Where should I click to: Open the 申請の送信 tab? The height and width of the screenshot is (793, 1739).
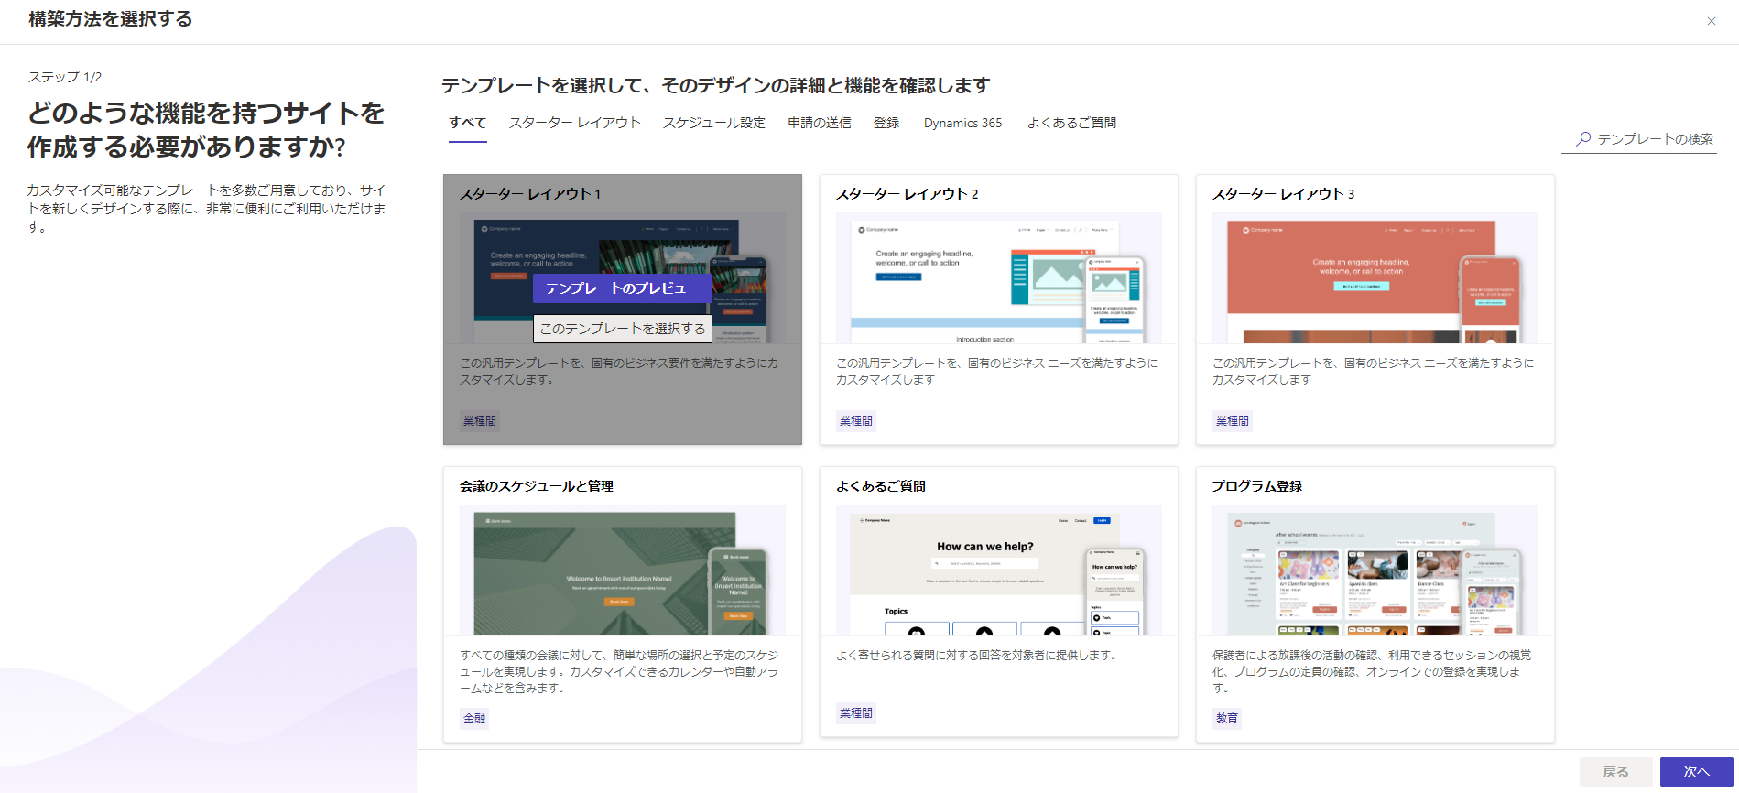(x=820, y=123)
